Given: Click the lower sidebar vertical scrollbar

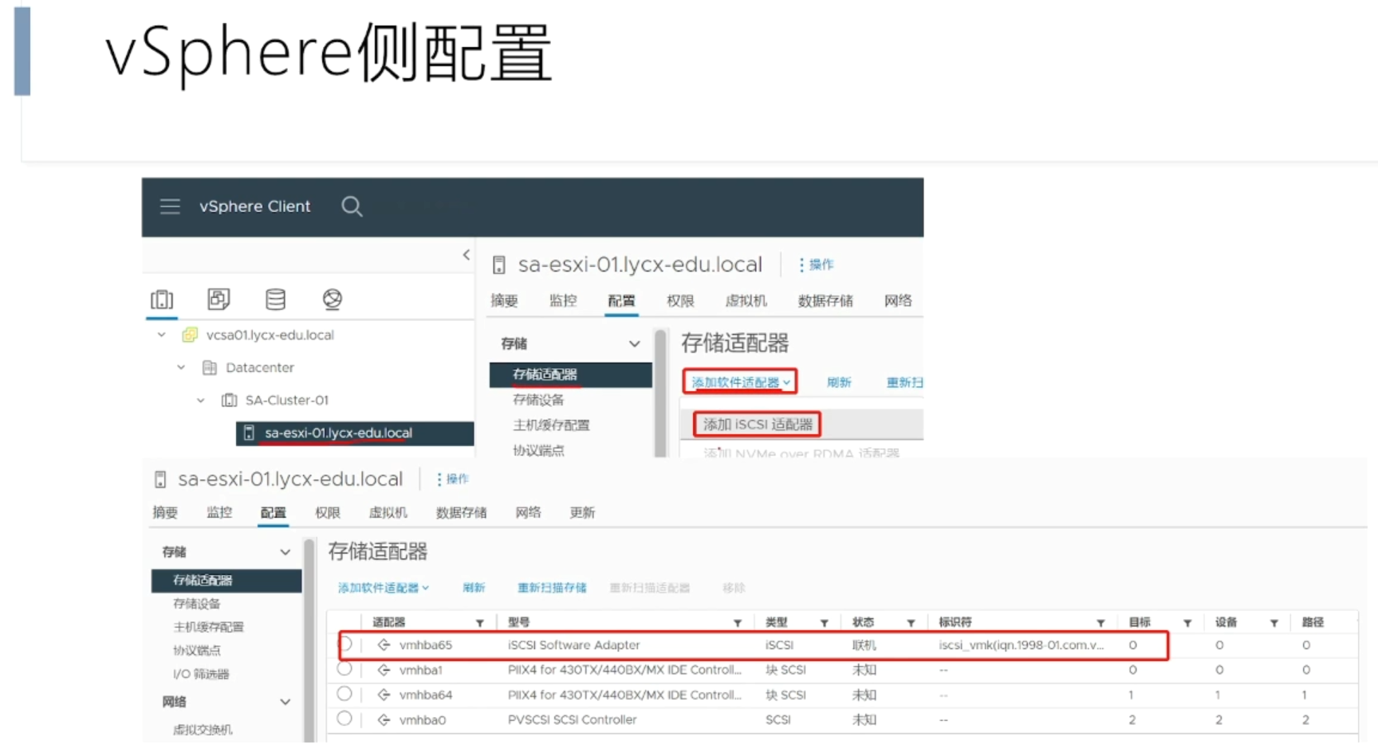Looking at the screenshot, I should coord(309,641).
